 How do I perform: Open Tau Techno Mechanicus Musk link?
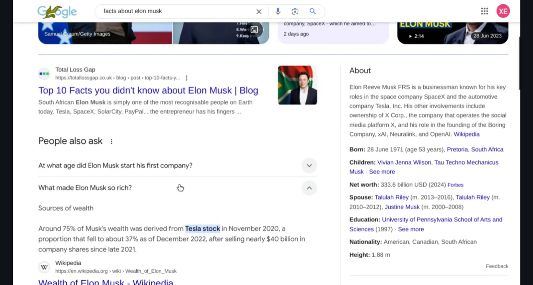pyautogui.click(x=466, y=162)
